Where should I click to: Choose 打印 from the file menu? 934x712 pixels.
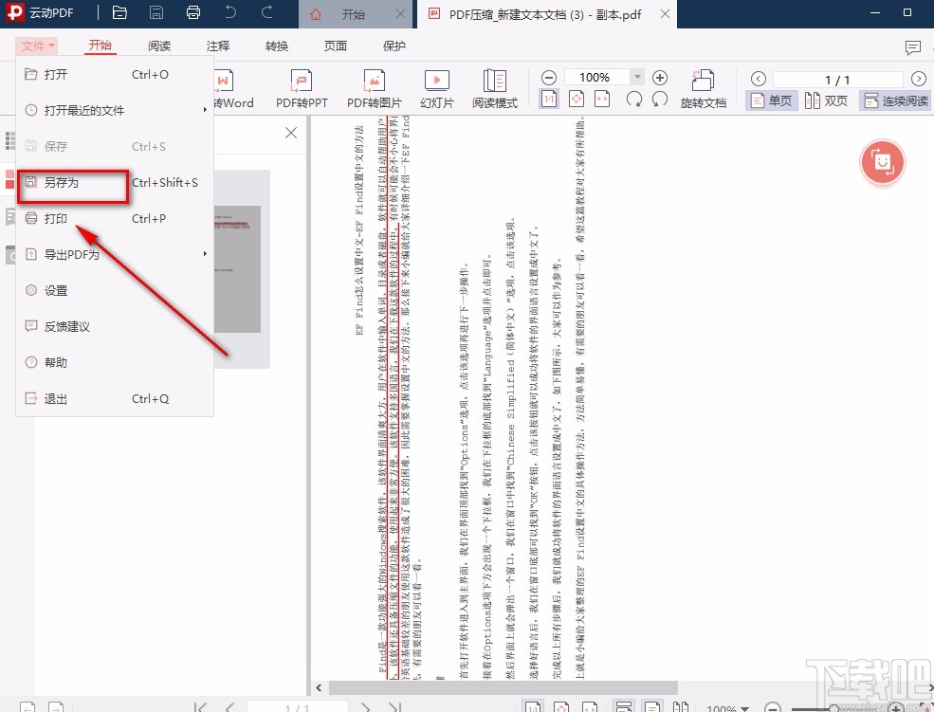pyautogui.click(x=115, y=218)
